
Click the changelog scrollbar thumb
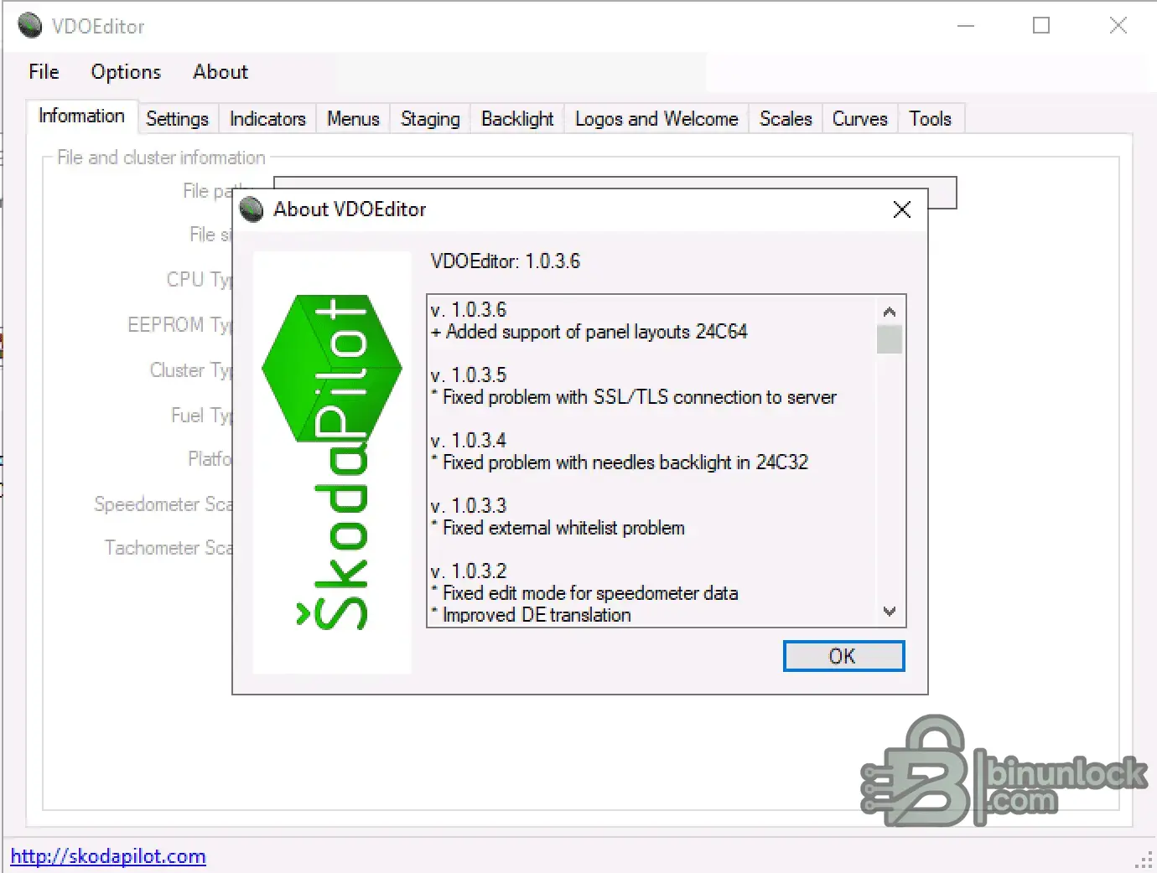tap(890, 339)
